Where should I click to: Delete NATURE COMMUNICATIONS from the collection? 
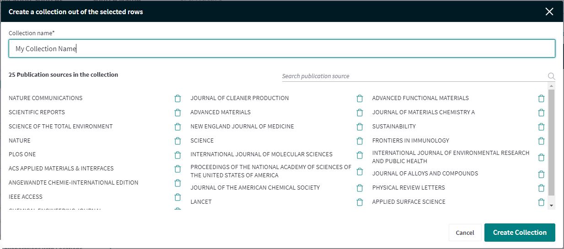click(x=178, y=98)
